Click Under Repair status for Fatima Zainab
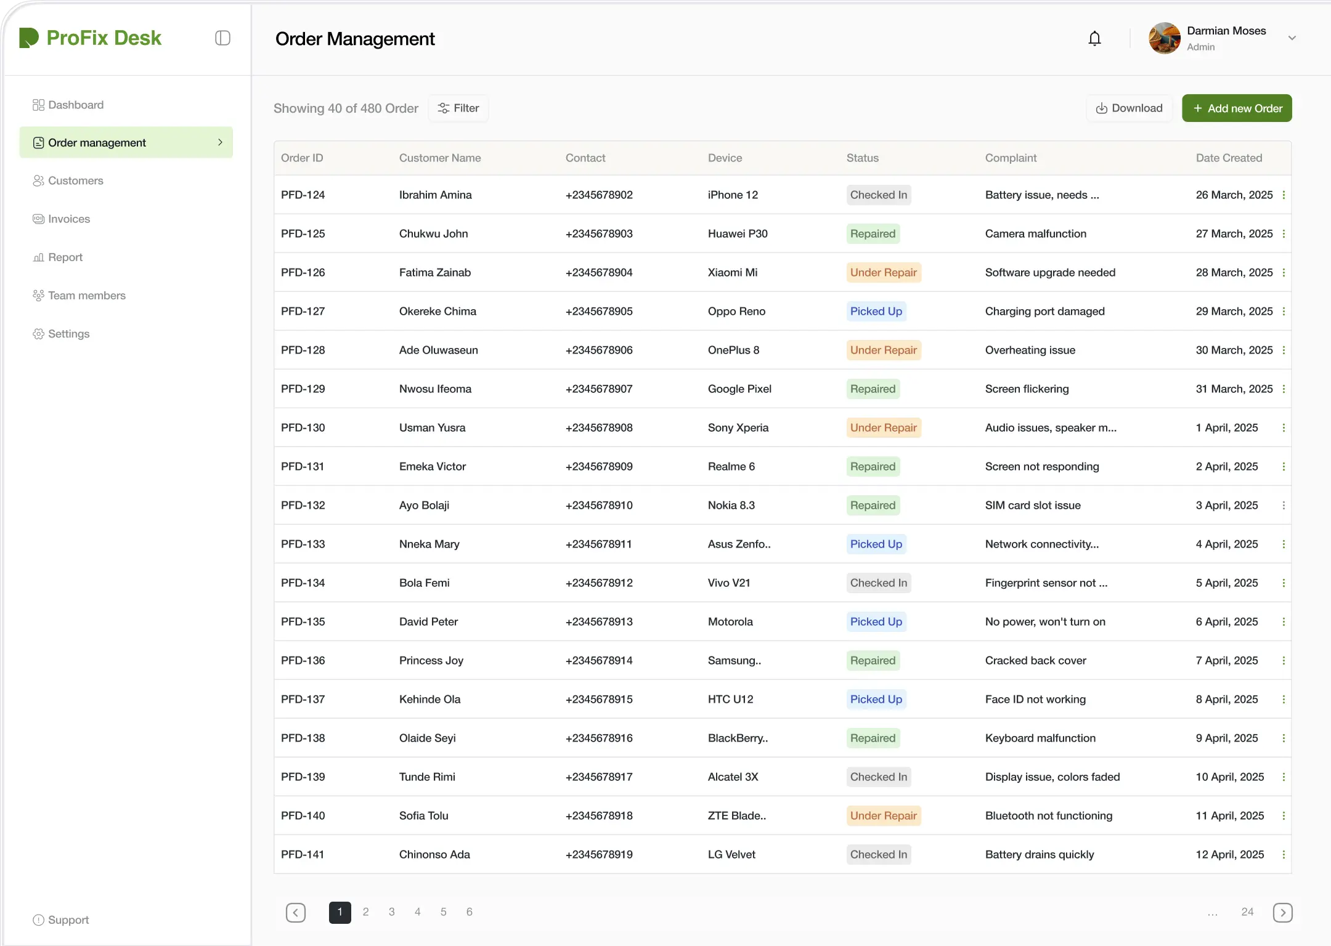Image resolution: width=1331 pixels, height=946 pixels. pos(884,272)
